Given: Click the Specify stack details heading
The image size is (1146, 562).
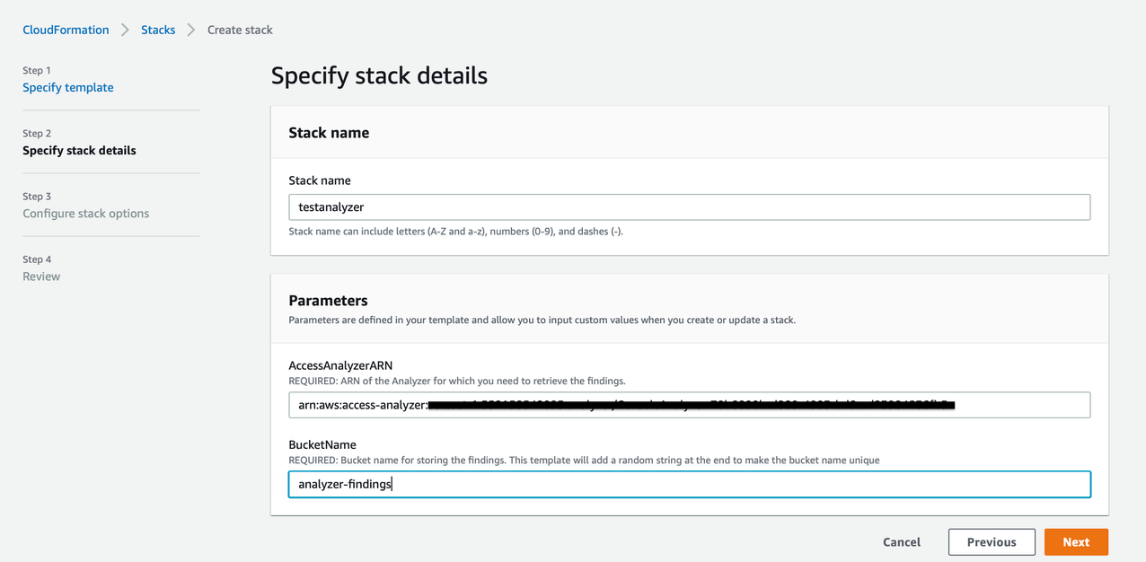Looking at the screenshot, I should click(x=379, y=75).
